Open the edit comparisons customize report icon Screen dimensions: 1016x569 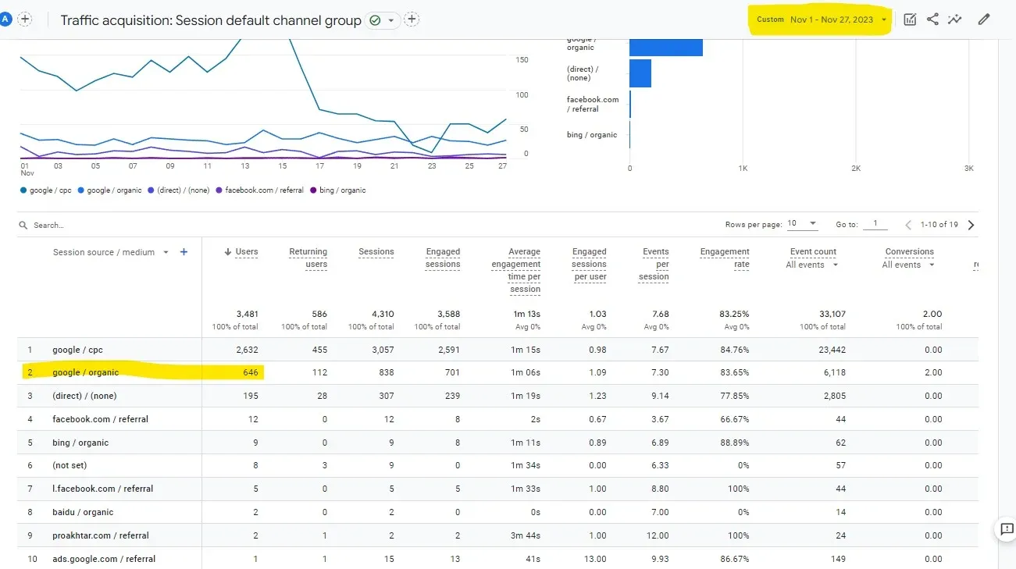coord(910,20)
